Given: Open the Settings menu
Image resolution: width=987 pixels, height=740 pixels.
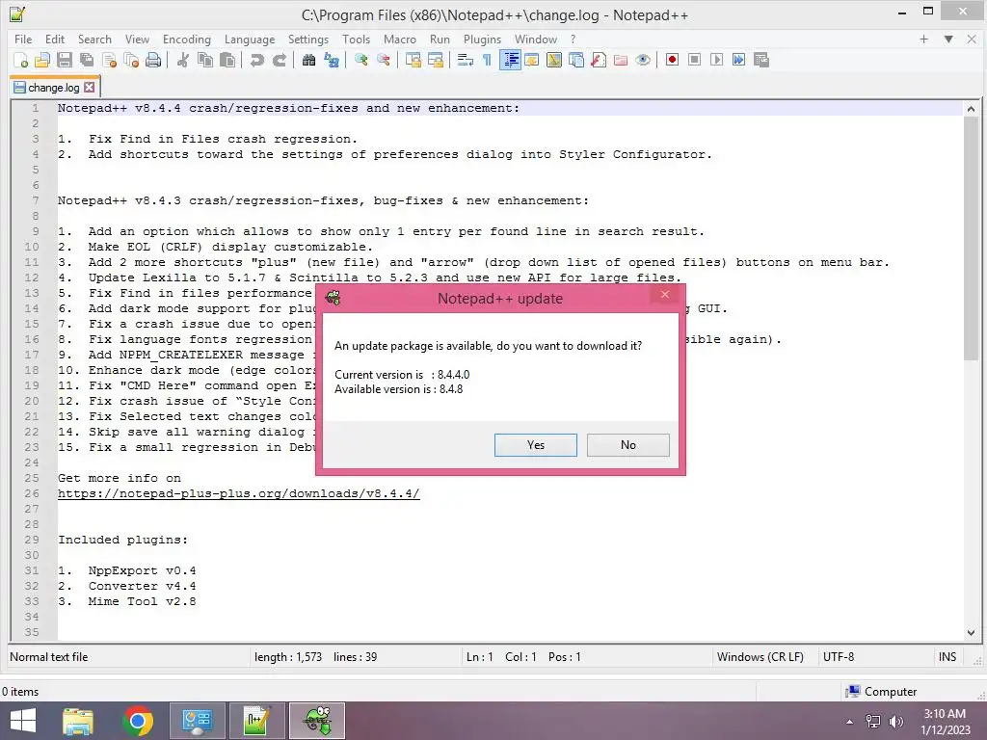Looking at the screenshot, I should click(308, 39).
